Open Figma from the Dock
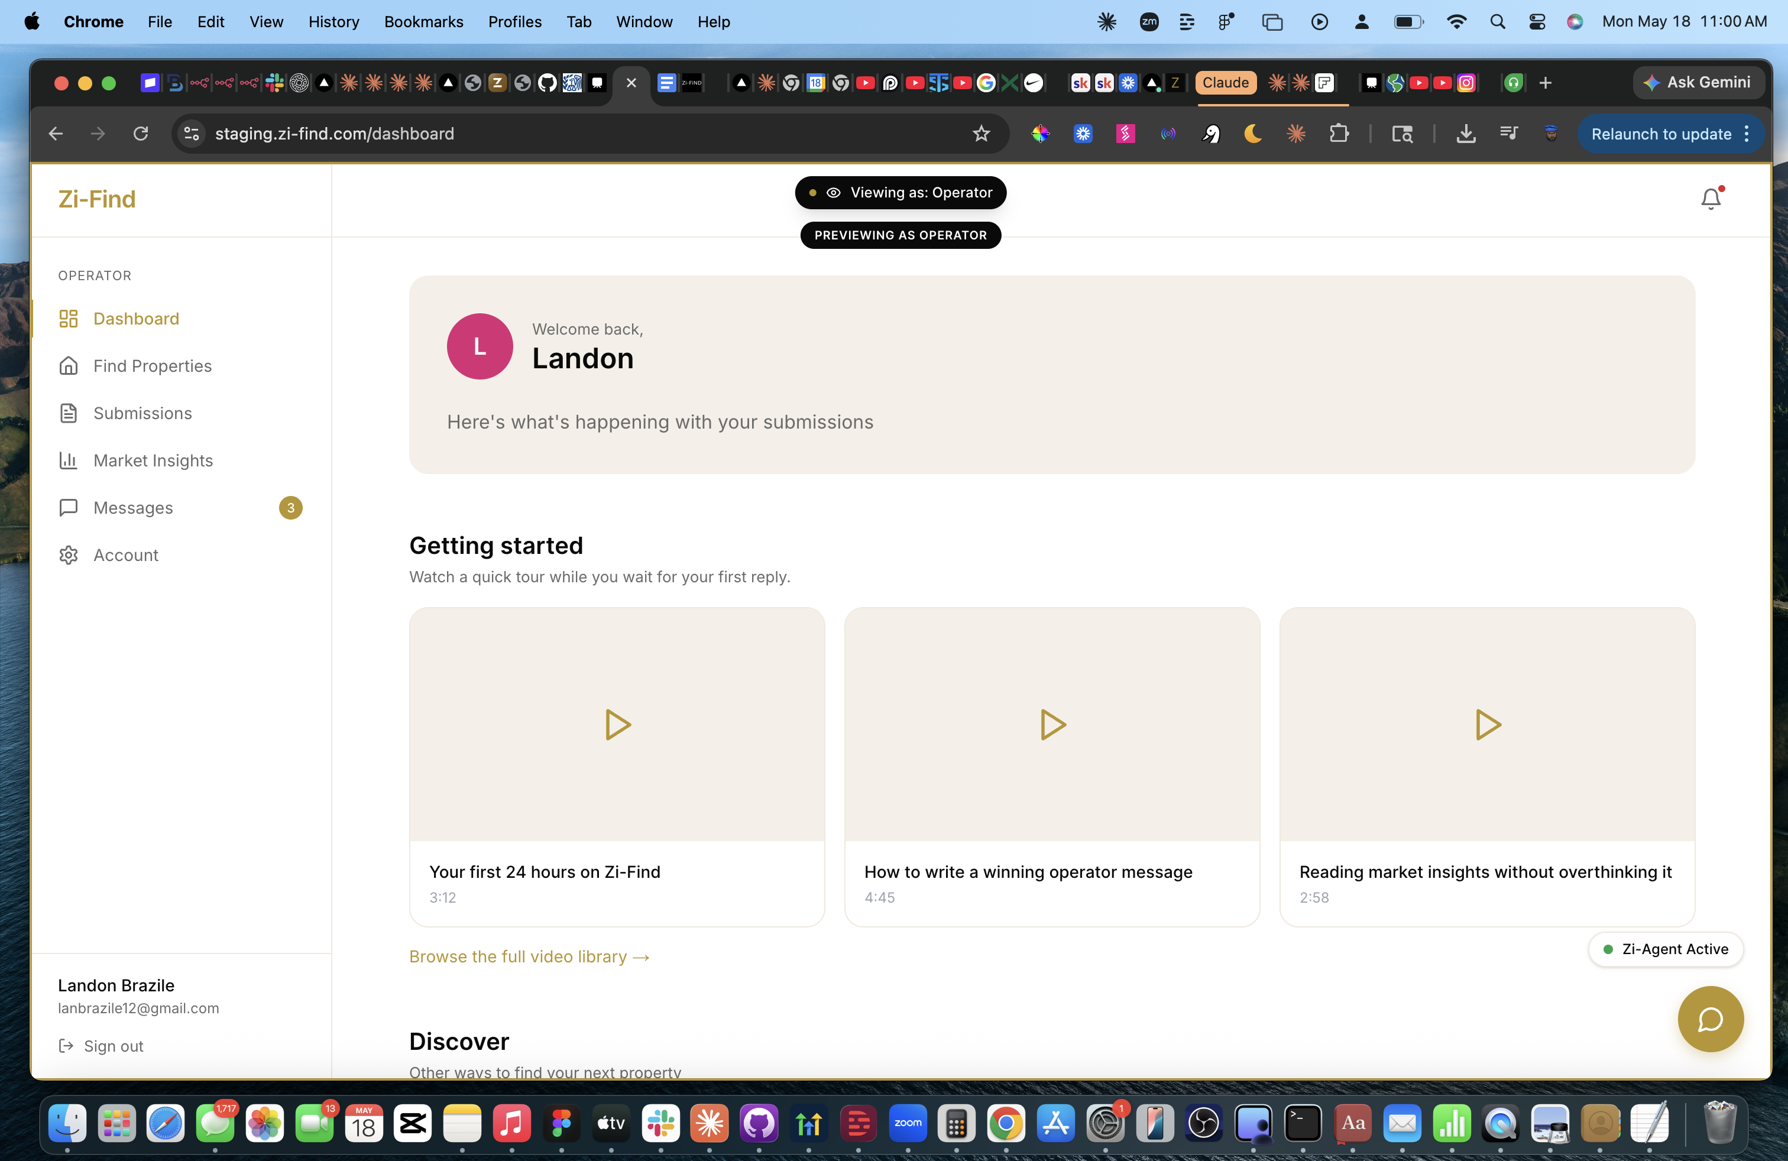 point(561,1123)
